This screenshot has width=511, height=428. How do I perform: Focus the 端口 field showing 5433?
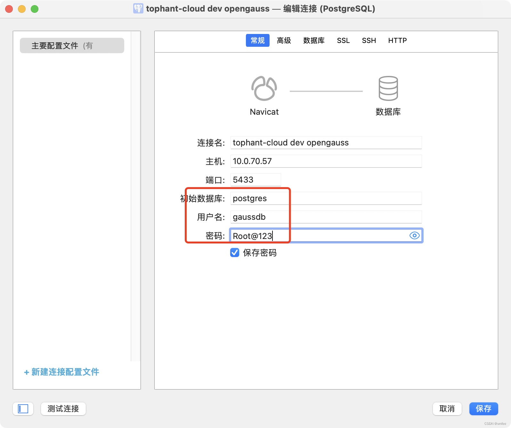click(255, 180)
